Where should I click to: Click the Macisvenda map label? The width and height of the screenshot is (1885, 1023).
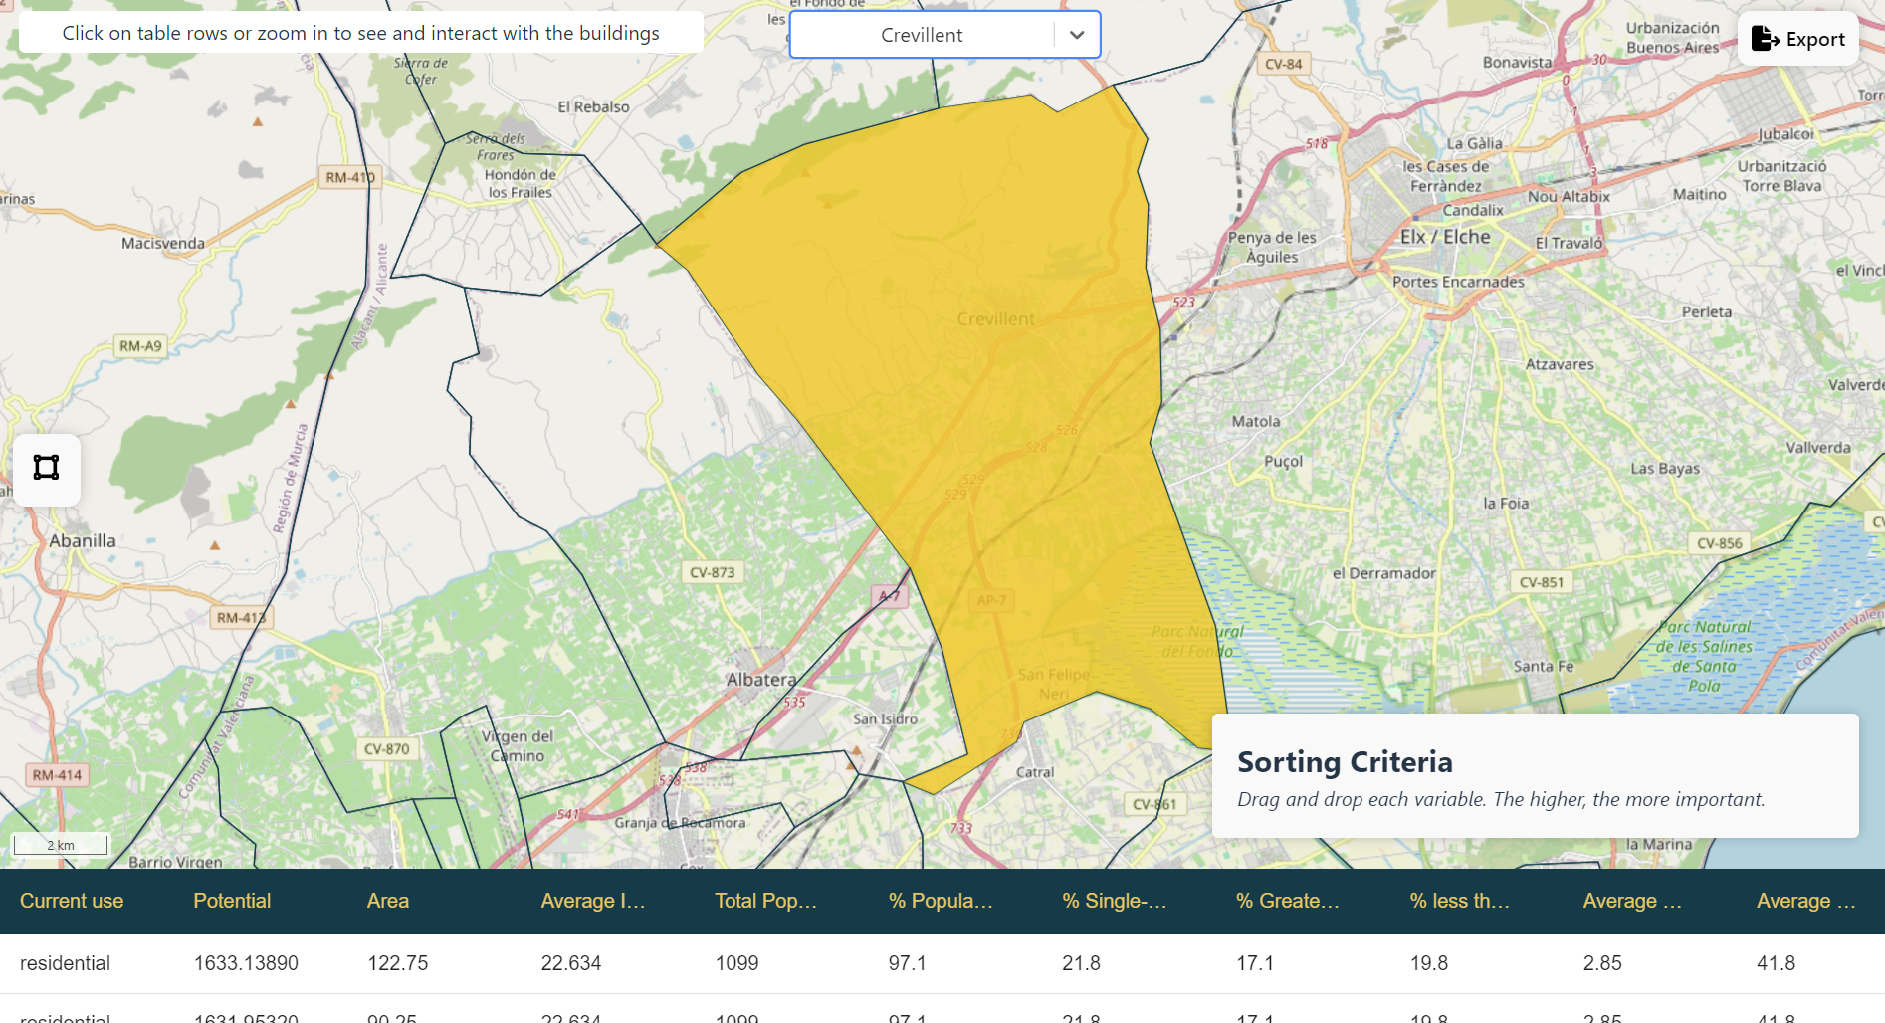pyautogui.click(x=163, y=243)
